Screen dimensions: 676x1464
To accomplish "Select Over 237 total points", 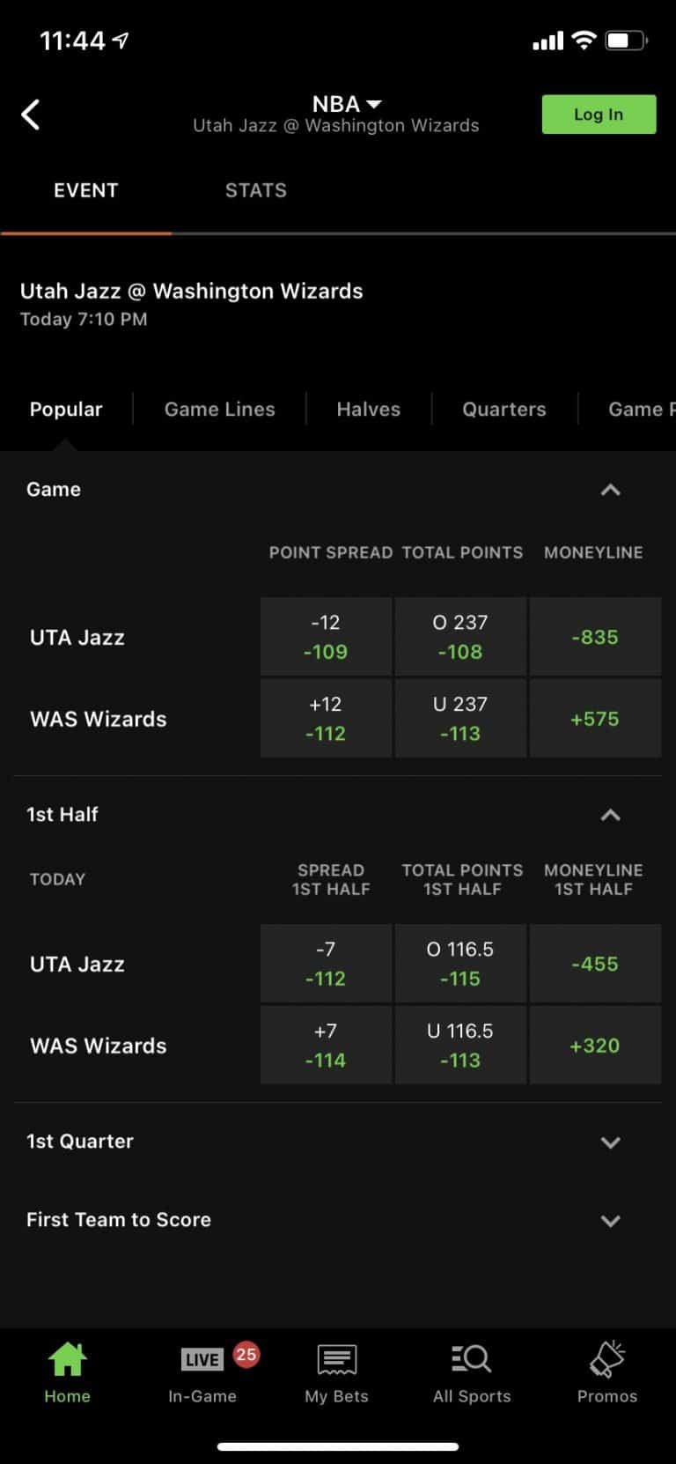I will (x=460, y=636).
